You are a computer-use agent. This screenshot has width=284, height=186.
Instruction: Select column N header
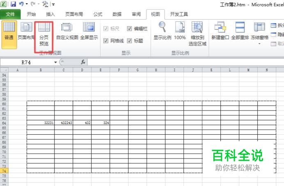click(x=267, y=70)
